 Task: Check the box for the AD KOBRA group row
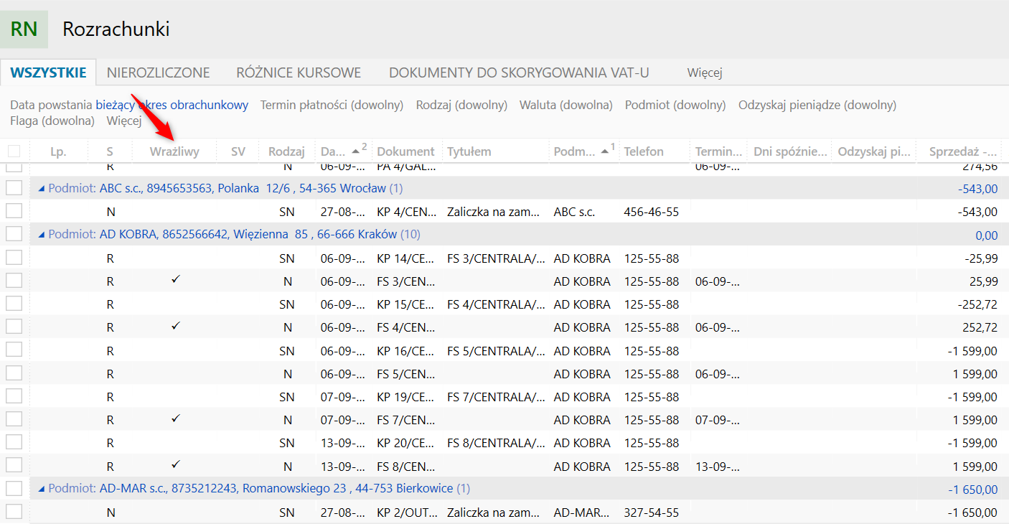[x=14, y=234]
